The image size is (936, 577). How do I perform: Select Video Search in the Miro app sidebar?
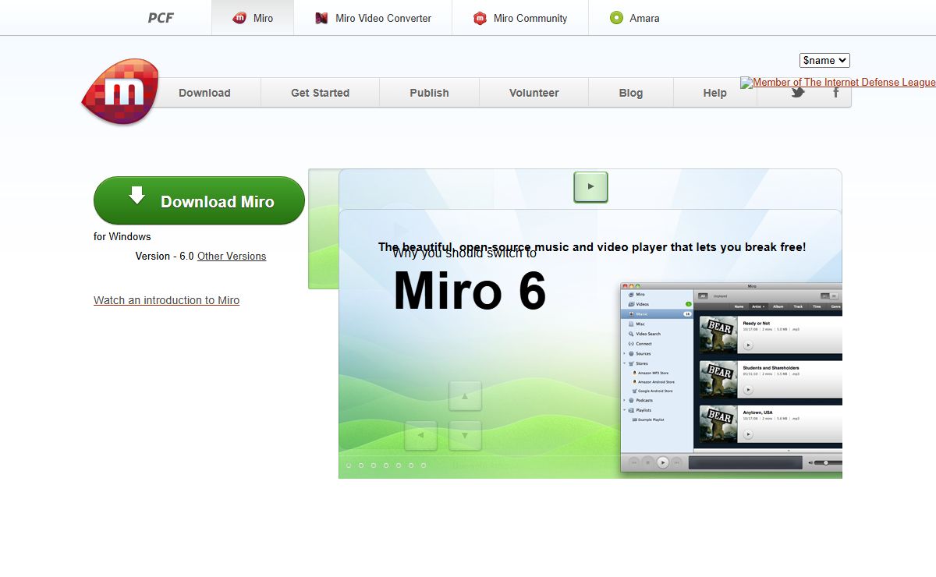pos(647,334)
